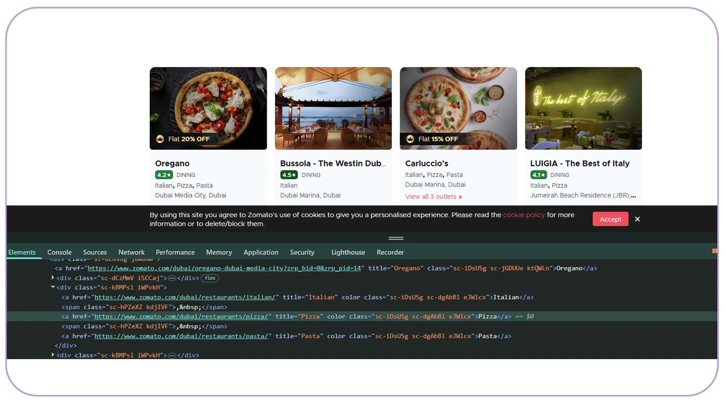Click the crown icon on Flat 20% OFF
This screenshot has width=724, height=403.
pos(160,139)
